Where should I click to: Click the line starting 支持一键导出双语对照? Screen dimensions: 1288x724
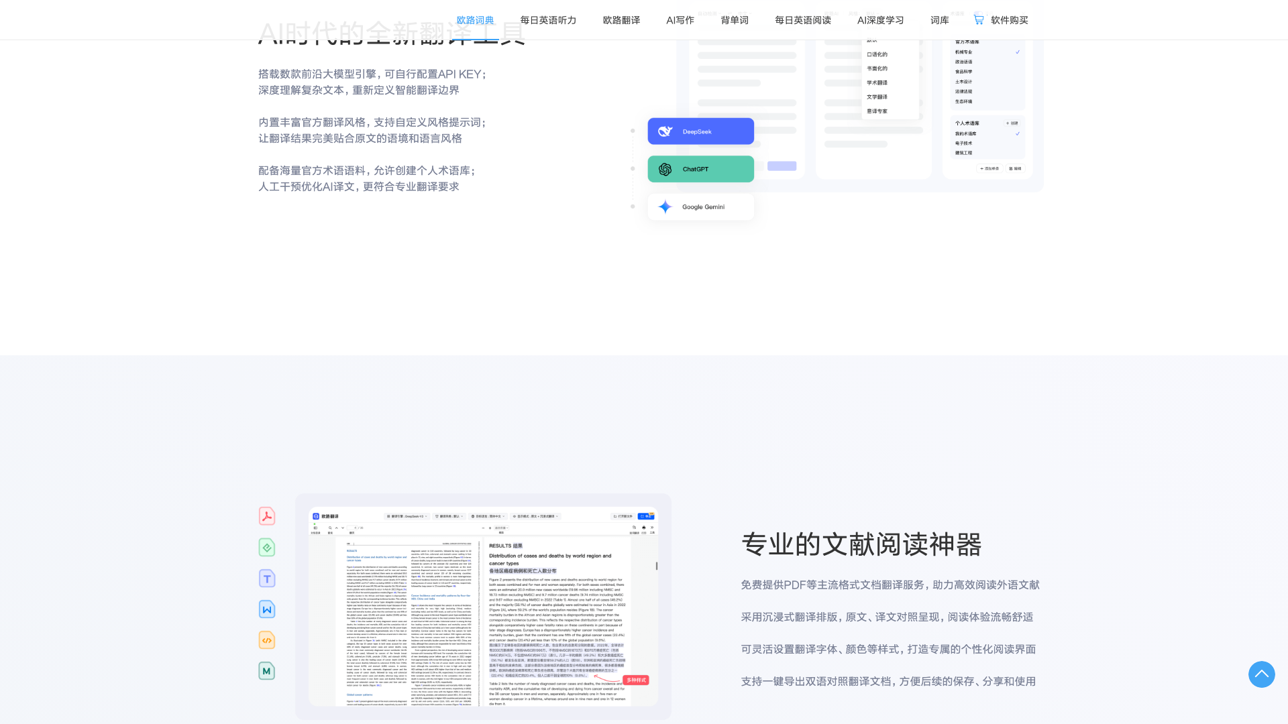888,681
